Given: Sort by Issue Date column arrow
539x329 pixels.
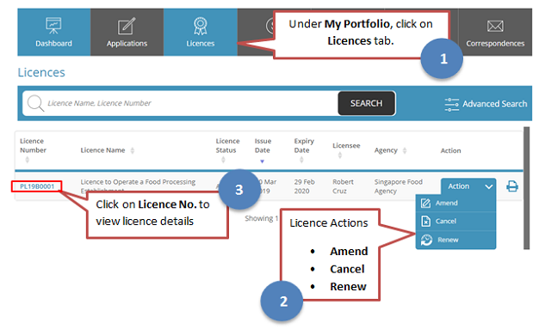Looking at the screenshot, I should pyautogui.click(x=263, y=161).
